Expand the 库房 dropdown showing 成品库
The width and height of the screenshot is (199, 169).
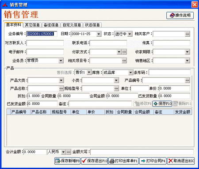[130, 73]
